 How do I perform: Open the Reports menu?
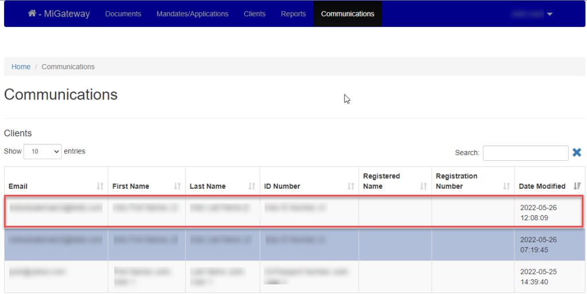[293, 14]
